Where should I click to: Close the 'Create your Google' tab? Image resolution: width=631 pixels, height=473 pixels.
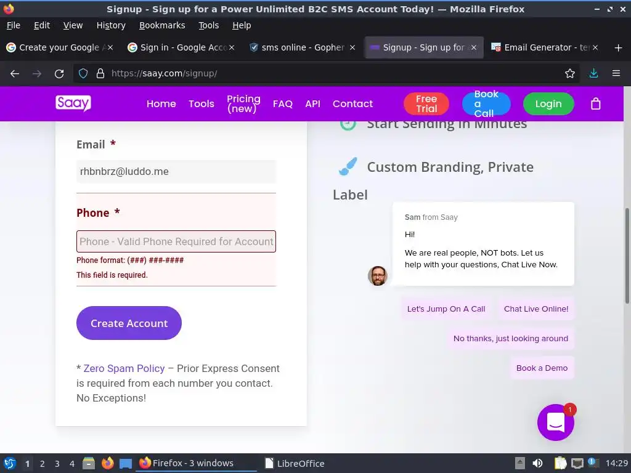click(x=110, y=47)
